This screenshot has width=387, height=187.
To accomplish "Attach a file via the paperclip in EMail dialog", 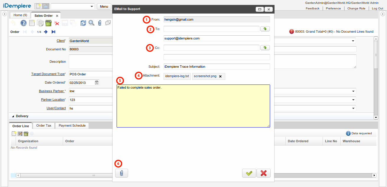I will 121,173.
